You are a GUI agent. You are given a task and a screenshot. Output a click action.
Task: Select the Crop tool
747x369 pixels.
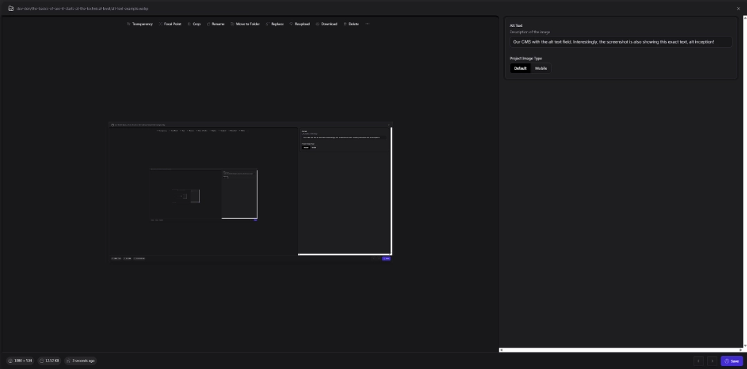tap(194, 23)
